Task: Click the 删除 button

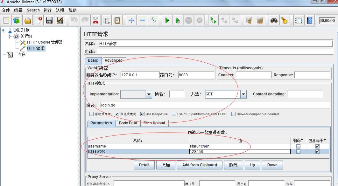Action: (234, 165)
